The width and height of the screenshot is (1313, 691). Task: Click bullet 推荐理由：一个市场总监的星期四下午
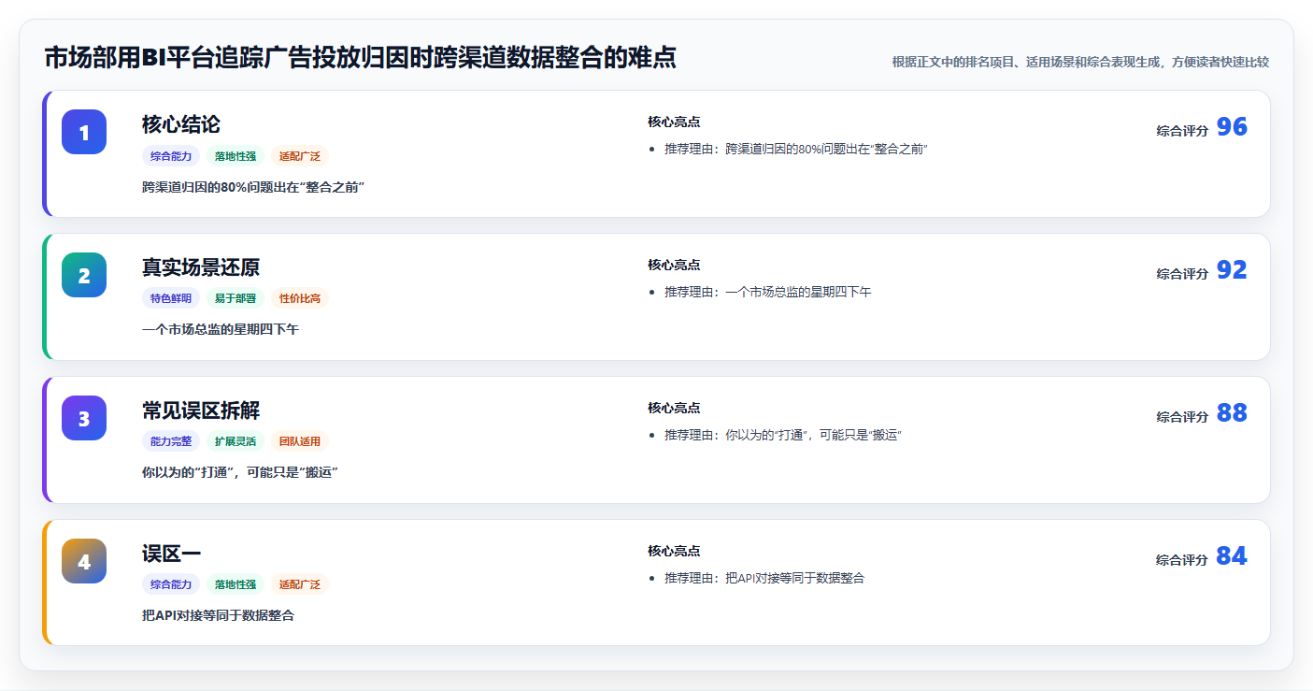click(768, 293)
